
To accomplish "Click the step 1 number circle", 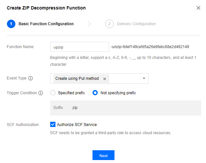I will tap(11, 24).
